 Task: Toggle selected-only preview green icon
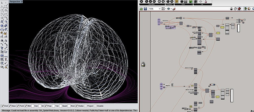click(x=245, y=9)
